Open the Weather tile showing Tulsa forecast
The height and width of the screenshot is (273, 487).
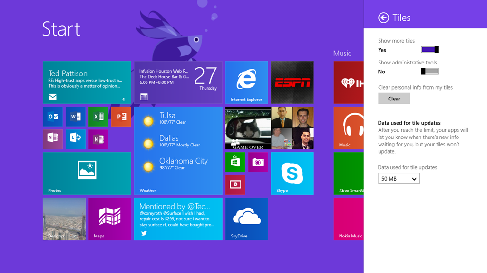tap(178, 151)
